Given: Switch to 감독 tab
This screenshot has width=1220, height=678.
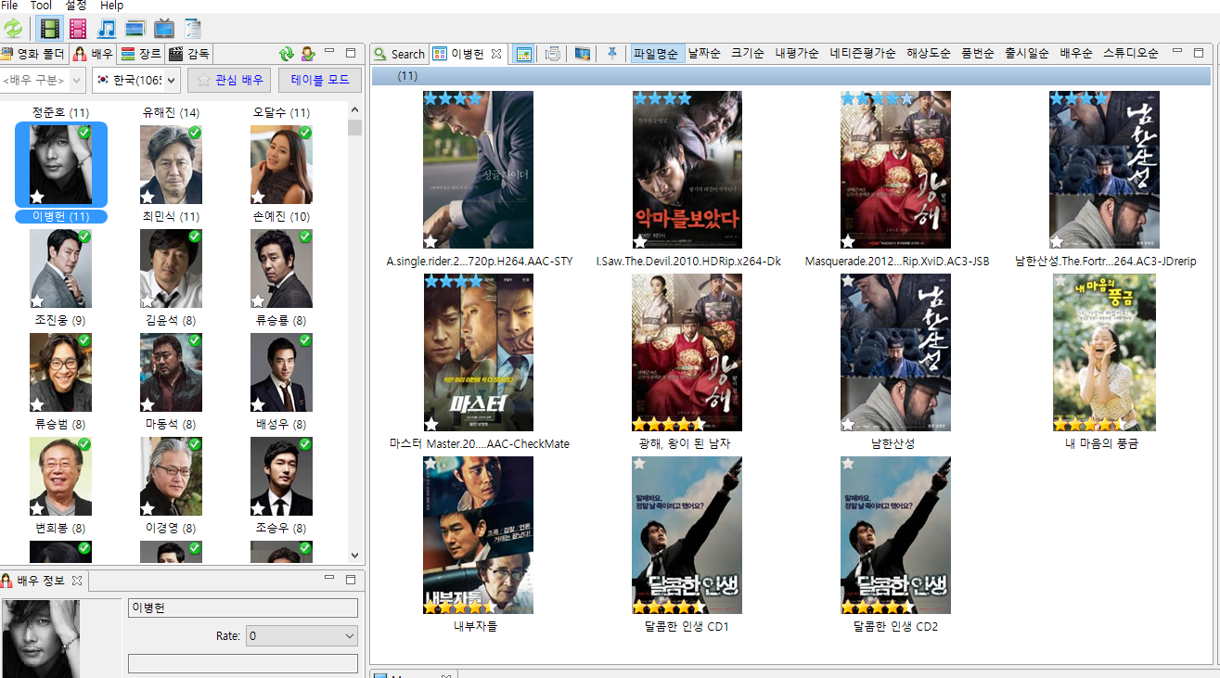Looking at the screenshot, I should pos(189,54).
